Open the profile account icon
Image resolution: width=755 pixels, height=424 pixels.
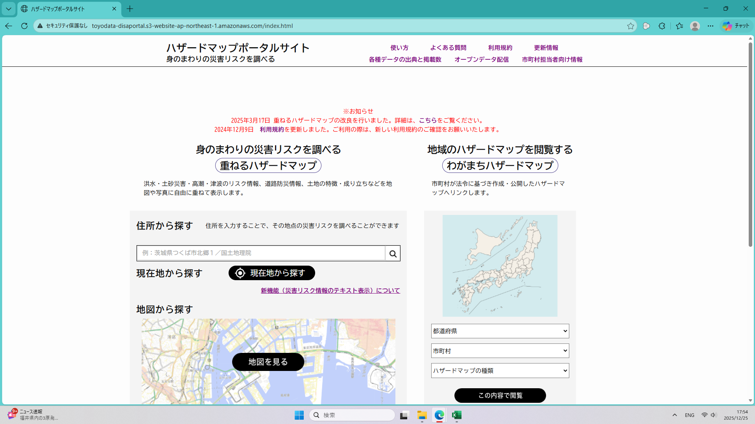point(695,26)
